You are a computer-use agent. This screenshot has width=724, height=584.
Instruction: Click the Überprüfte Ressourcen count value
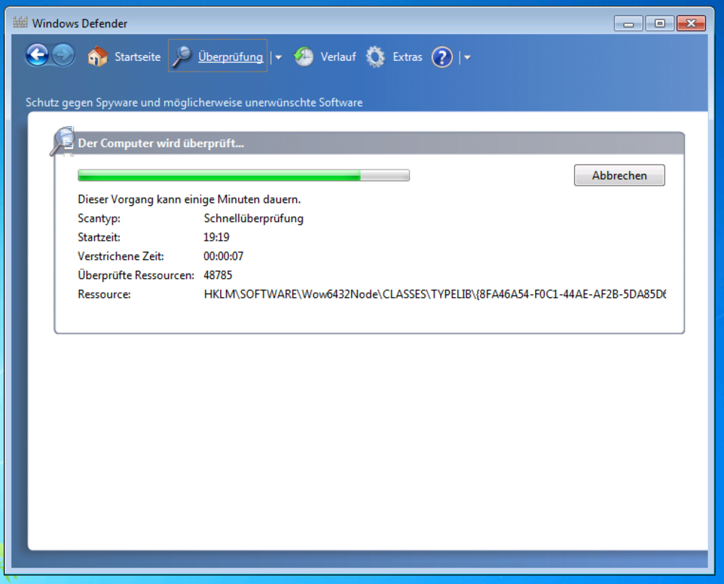pyautogui.click(x=217, y=275)
